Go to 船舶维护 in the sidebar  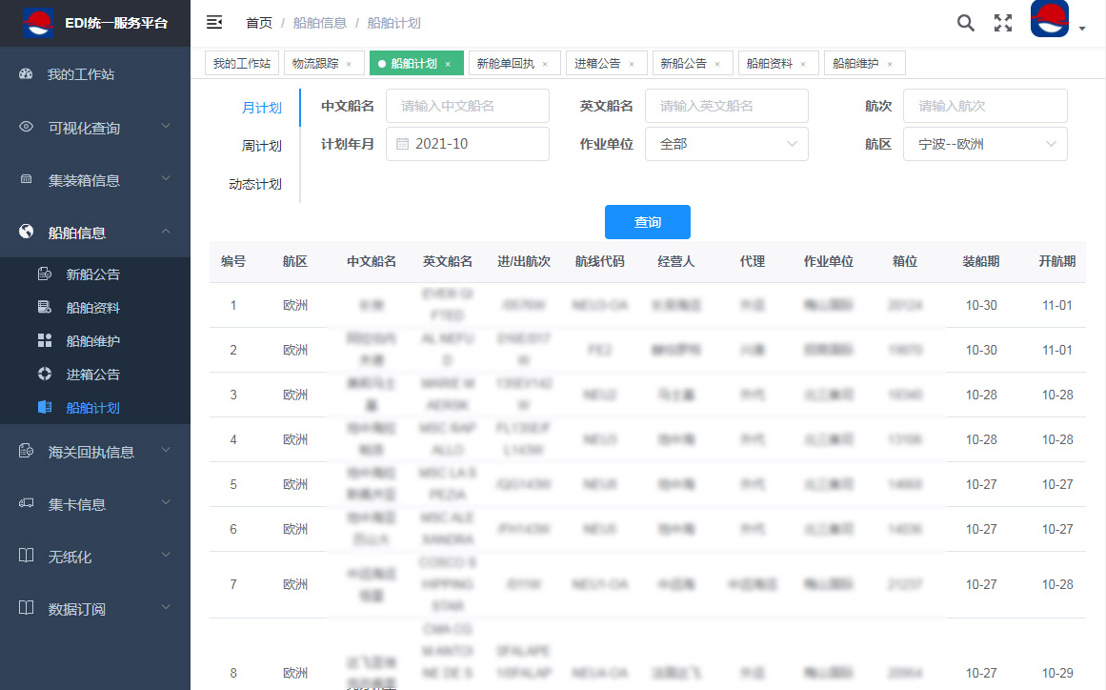pyautogui.click(x=92, y=341)
